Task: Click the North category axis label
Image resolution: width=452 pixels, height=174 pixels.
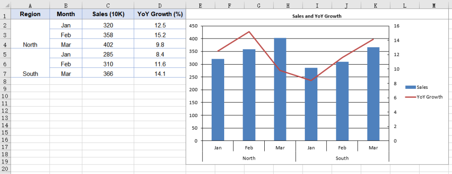Action: (249, 158)
